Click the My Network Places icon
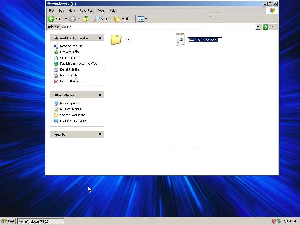 [56, 121]
